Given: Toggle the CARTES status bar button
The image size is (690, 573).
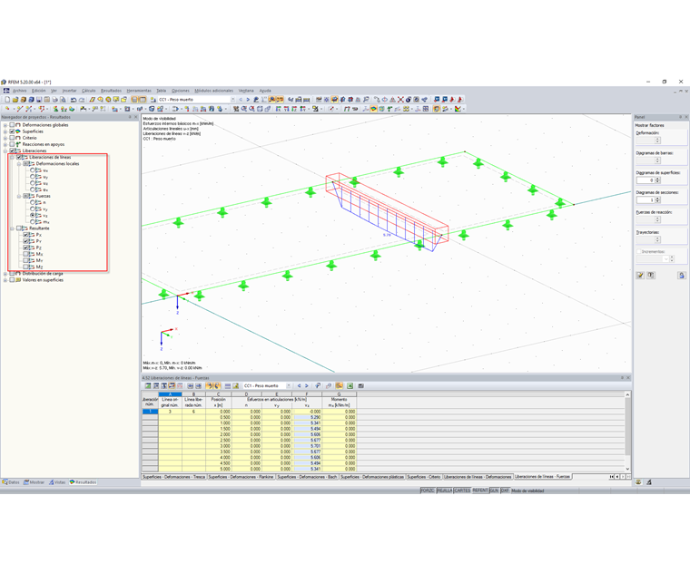Looking at the screenshot, I should coord(462,490).
